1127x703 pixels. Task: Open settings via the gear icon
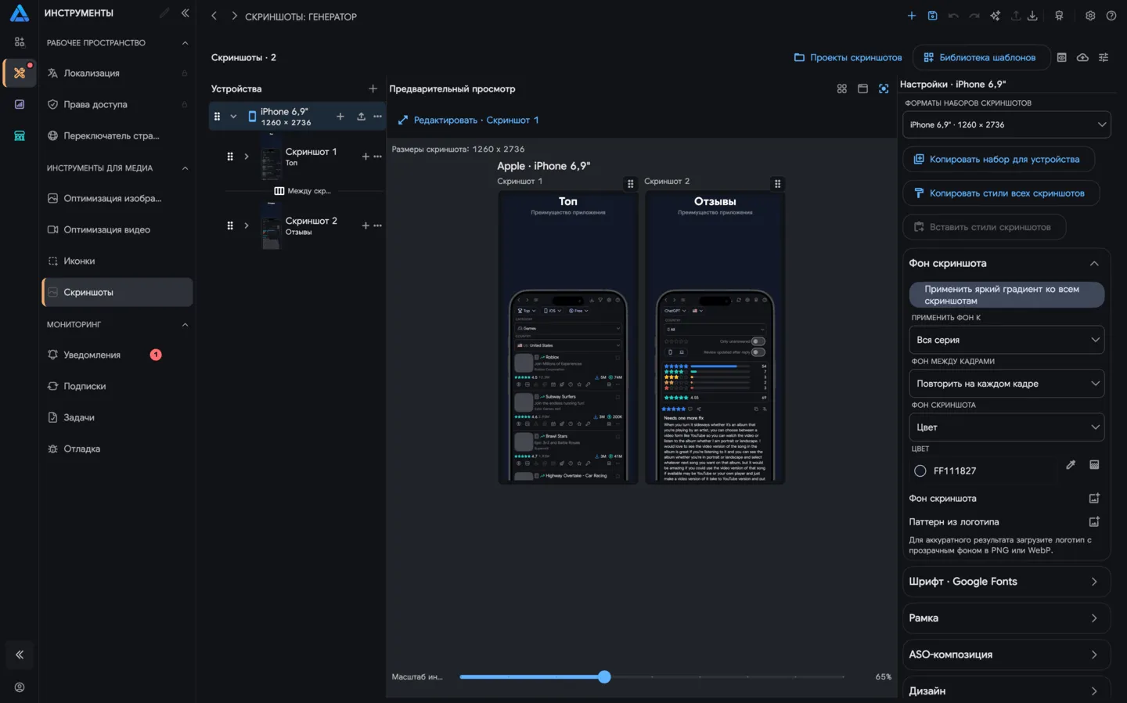point(1090,16)
